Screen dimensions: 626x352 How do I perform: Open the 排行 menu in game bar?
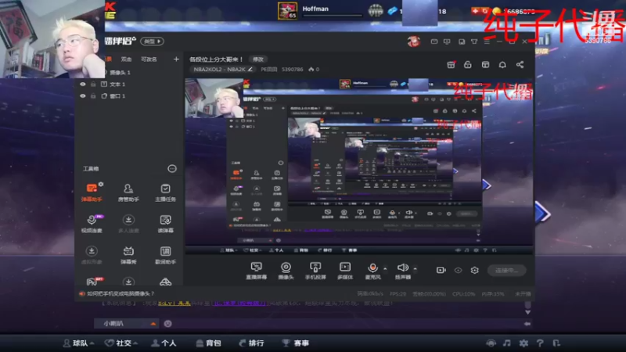point(251,343)
